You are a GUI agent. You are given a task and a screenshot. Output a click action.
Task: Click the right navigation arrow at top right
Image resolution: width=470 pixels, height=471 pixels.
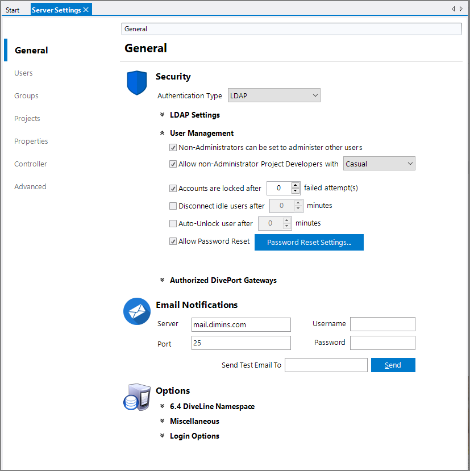462,9
